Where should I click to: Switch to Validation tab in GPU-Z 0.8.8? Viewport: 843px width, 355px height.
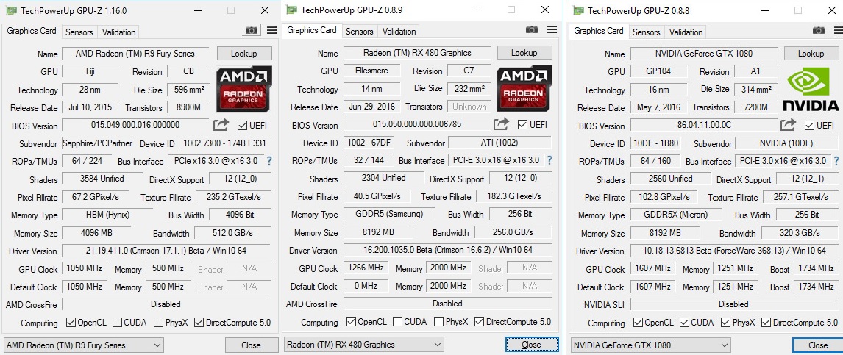coord(686,32)
